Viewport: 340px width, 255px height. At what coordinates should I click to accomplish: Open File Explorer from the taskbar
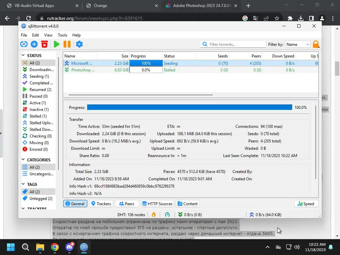click(x=40, y=247)
